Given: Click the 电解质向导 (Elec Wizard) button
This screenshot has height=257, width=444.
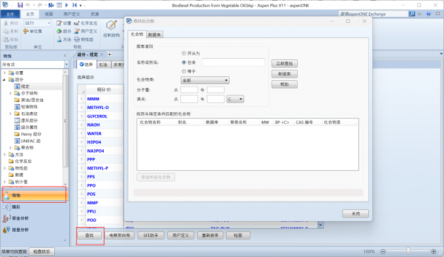Looking at the screenshot, I should [x=119, y=235].
